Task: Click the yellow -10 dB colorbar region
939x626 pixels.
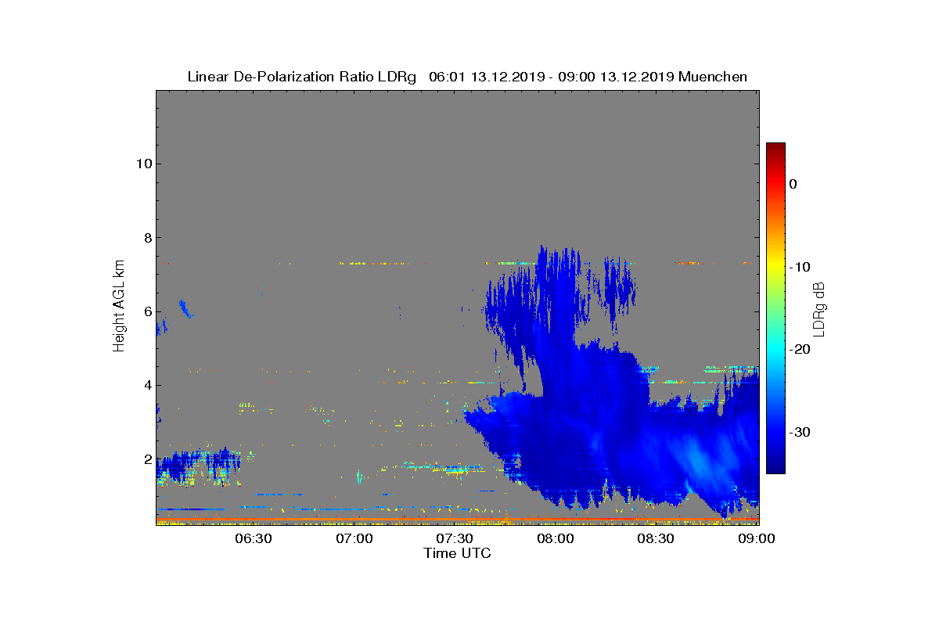Action: pyautogui.click(x=775, y=267)
